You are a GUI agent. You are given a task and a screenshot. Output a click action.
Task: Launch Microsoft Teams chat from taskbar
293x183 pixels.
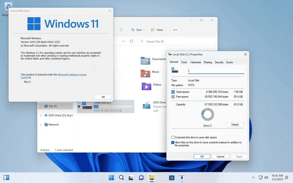[141, 178]
